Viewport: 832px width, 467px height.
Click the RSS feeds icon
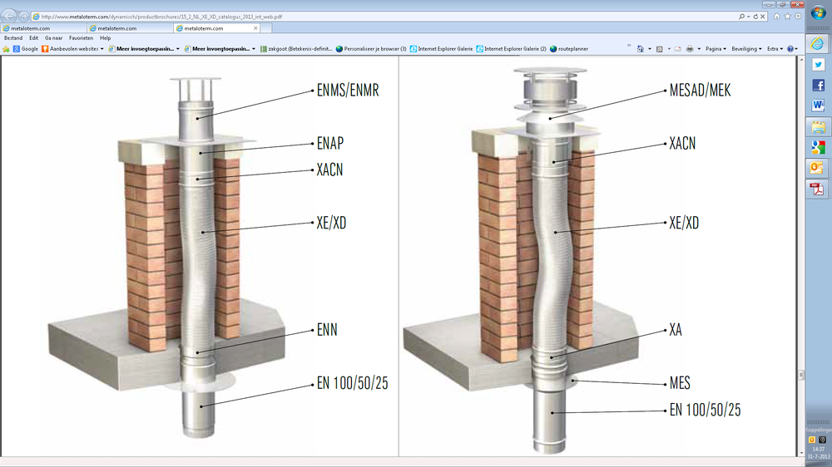pyautogui.click(x=660, y=49)
